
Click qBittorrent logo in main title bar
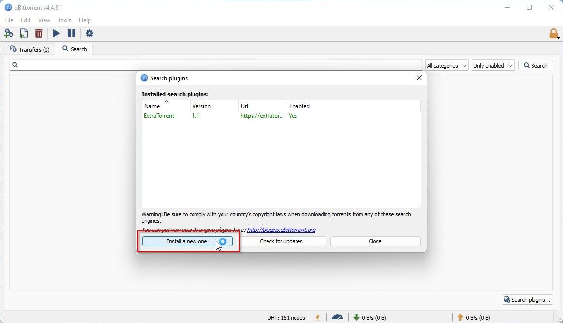8,8
